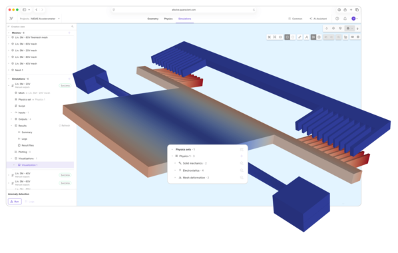
Task: Click the Common button in header
Action: point(296,19)
